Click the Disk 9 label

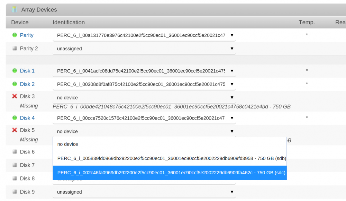pos(27,192)
